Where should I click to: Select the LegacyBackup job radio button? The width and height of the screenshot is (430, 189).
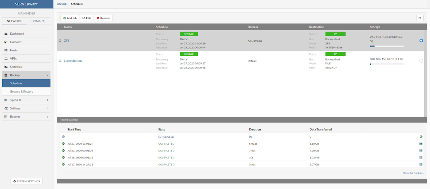pyautogui.click(x=421, y=61)
